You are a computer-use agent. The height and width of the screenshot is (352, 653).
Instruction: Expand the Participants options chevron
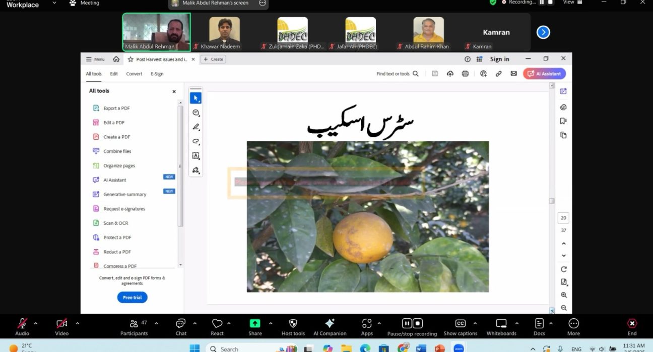coord(156,323)
